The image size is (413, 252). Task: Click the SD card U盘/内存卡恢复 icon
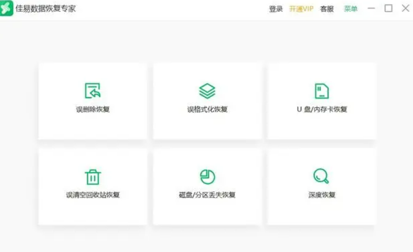(x=322, y=91)
